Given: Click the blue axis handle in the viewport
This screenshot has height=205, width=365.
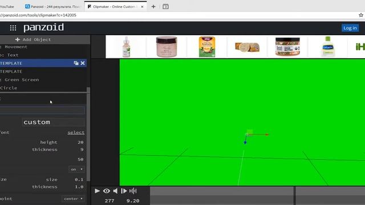Looking at the screenshot, I should (245, 142).
